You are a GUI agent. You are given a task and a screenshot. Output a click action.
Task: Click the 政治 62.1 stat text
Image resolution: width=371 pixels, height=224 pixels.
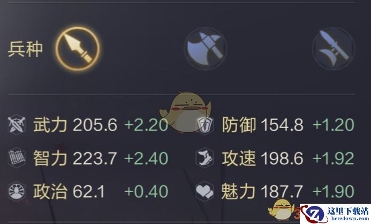click(x=69, y=191)
